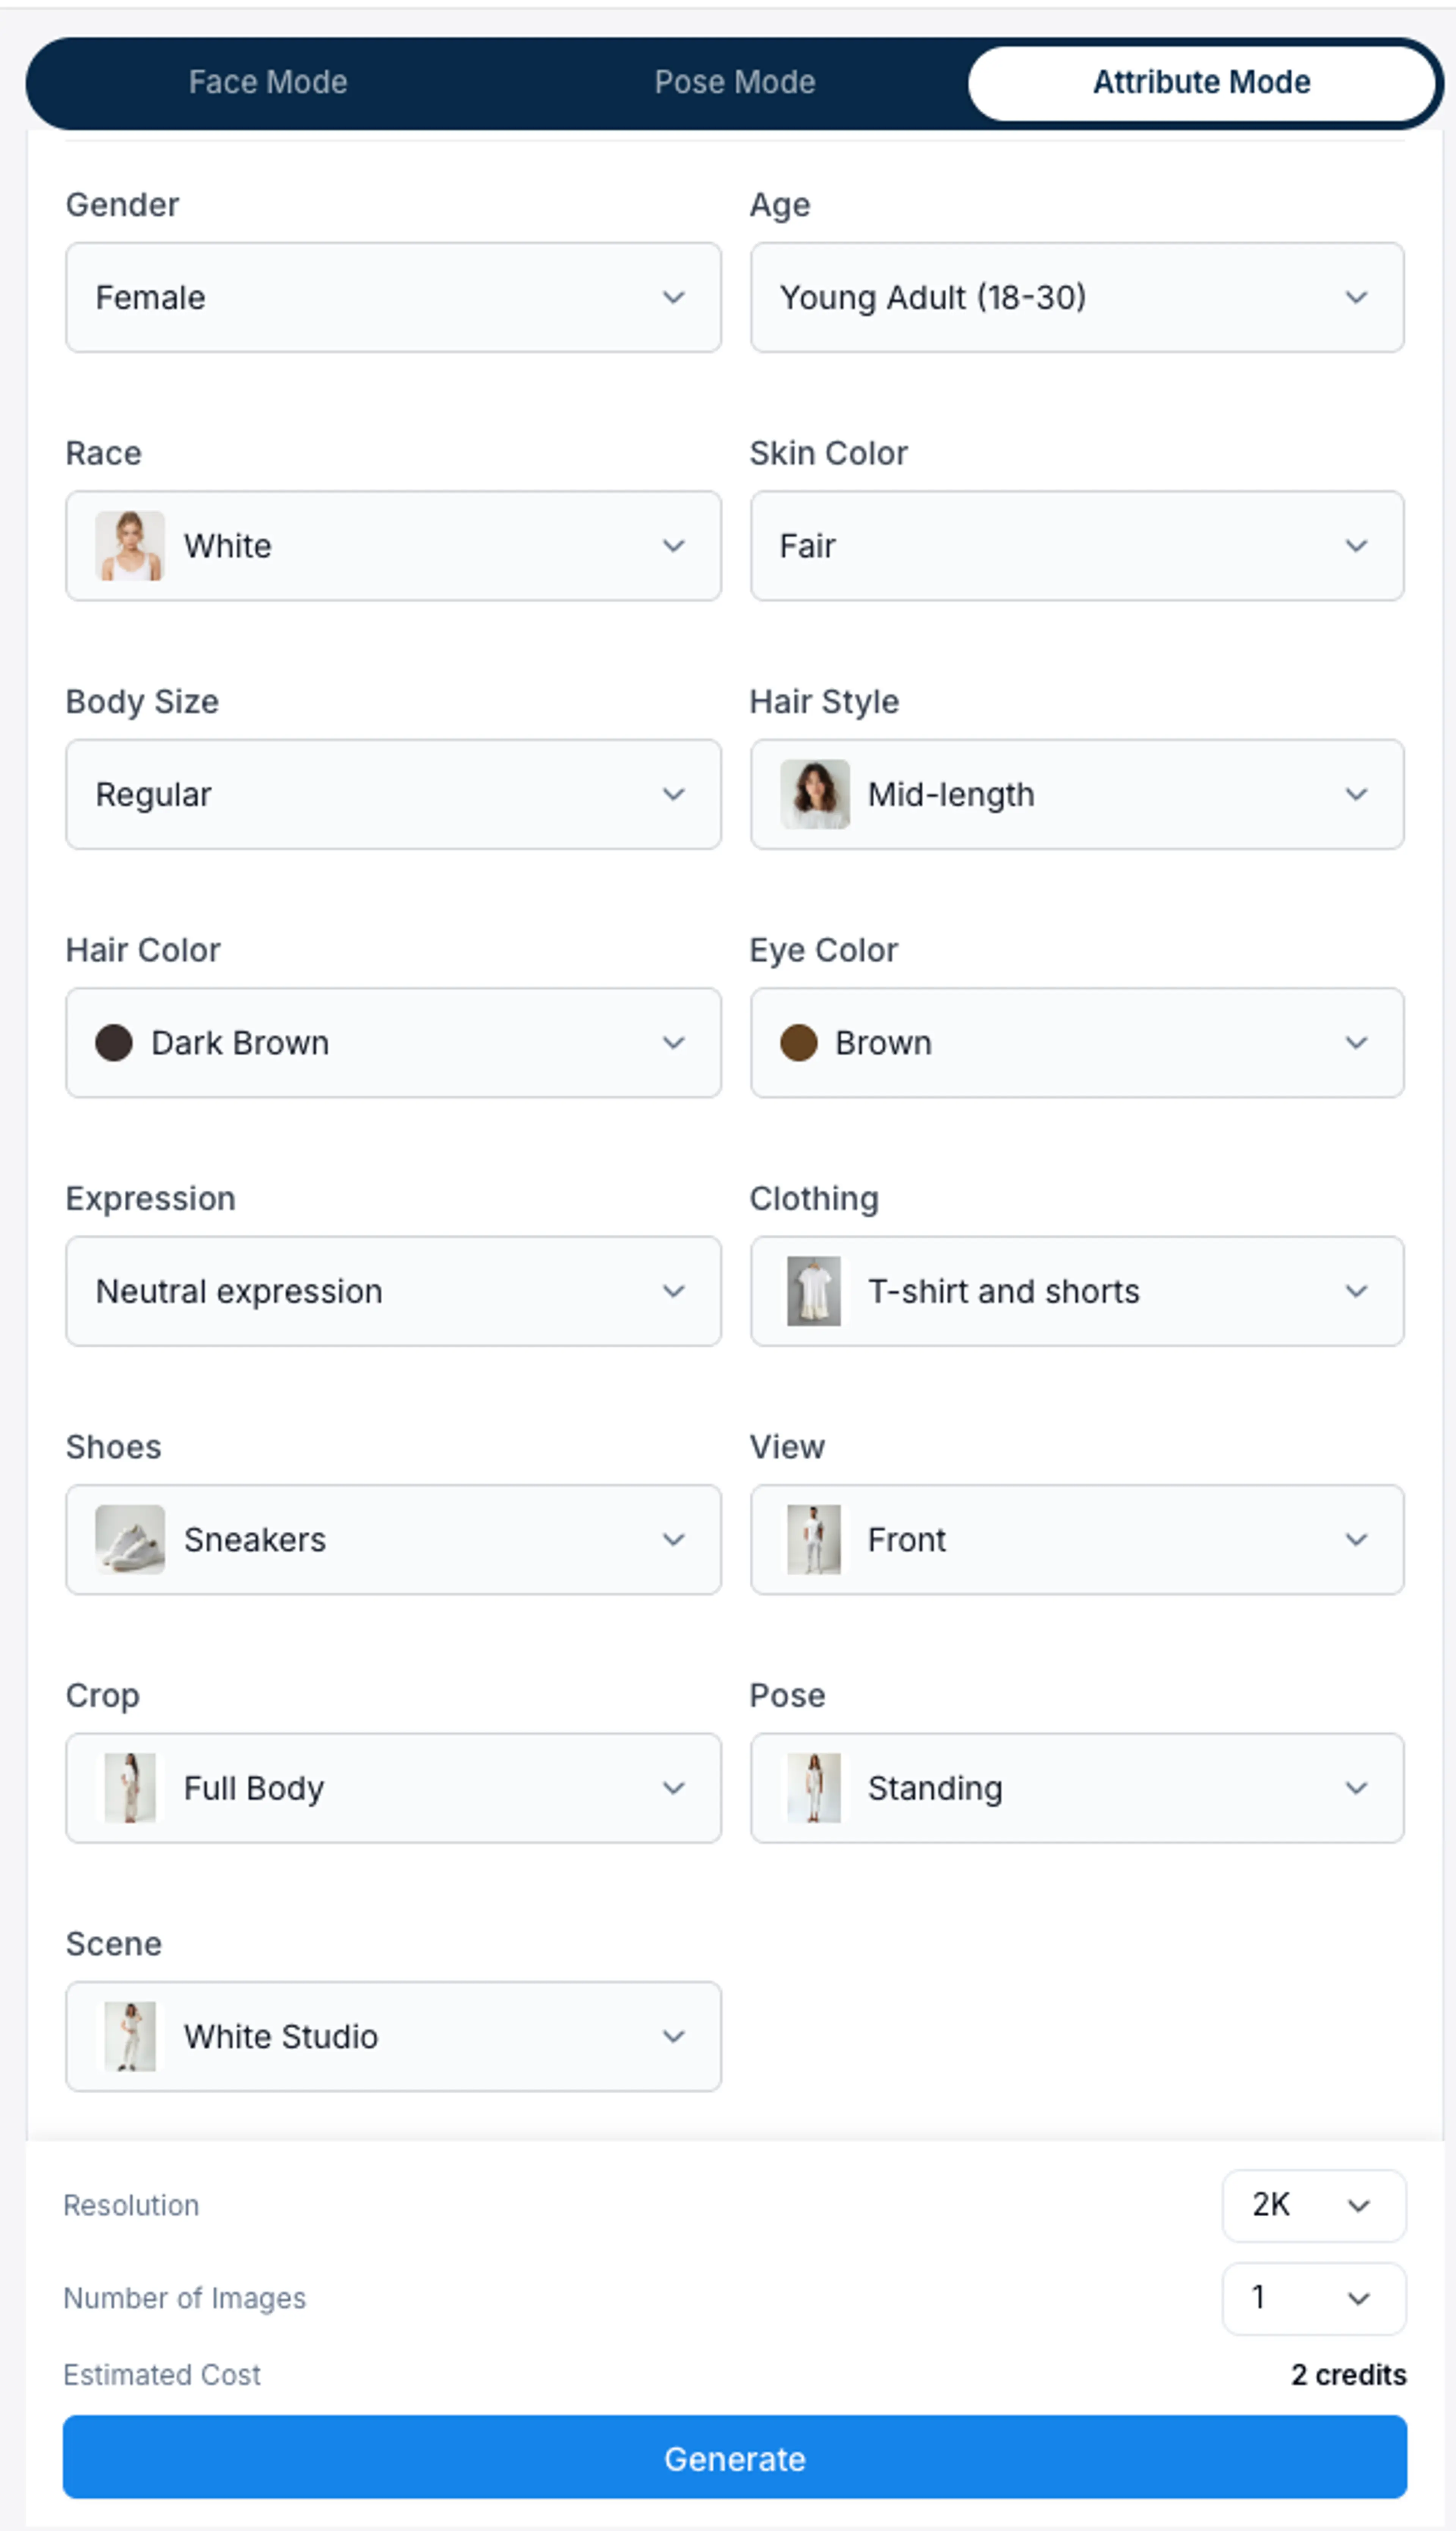Click the Generate button
1456x2531 pixels.
pos(734,2458)
